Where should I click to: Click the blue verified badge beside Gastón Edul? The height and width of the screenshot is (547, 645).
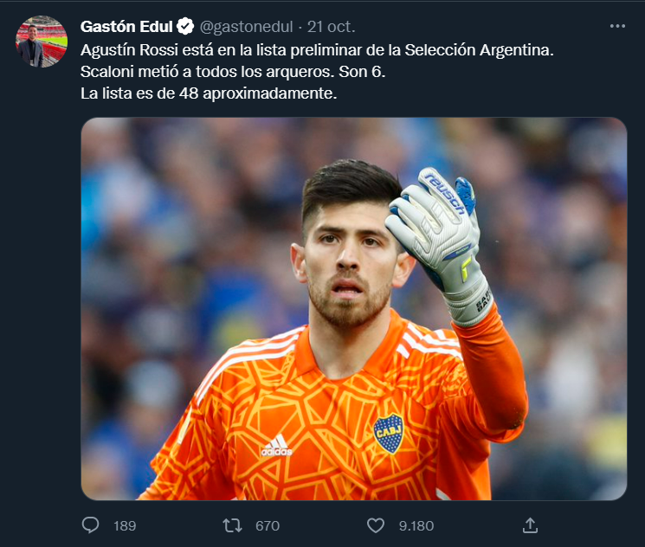point(185,26)
